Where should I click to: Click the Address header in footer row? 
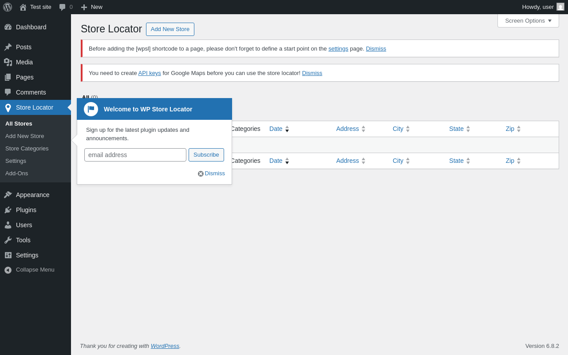point(347,161)
